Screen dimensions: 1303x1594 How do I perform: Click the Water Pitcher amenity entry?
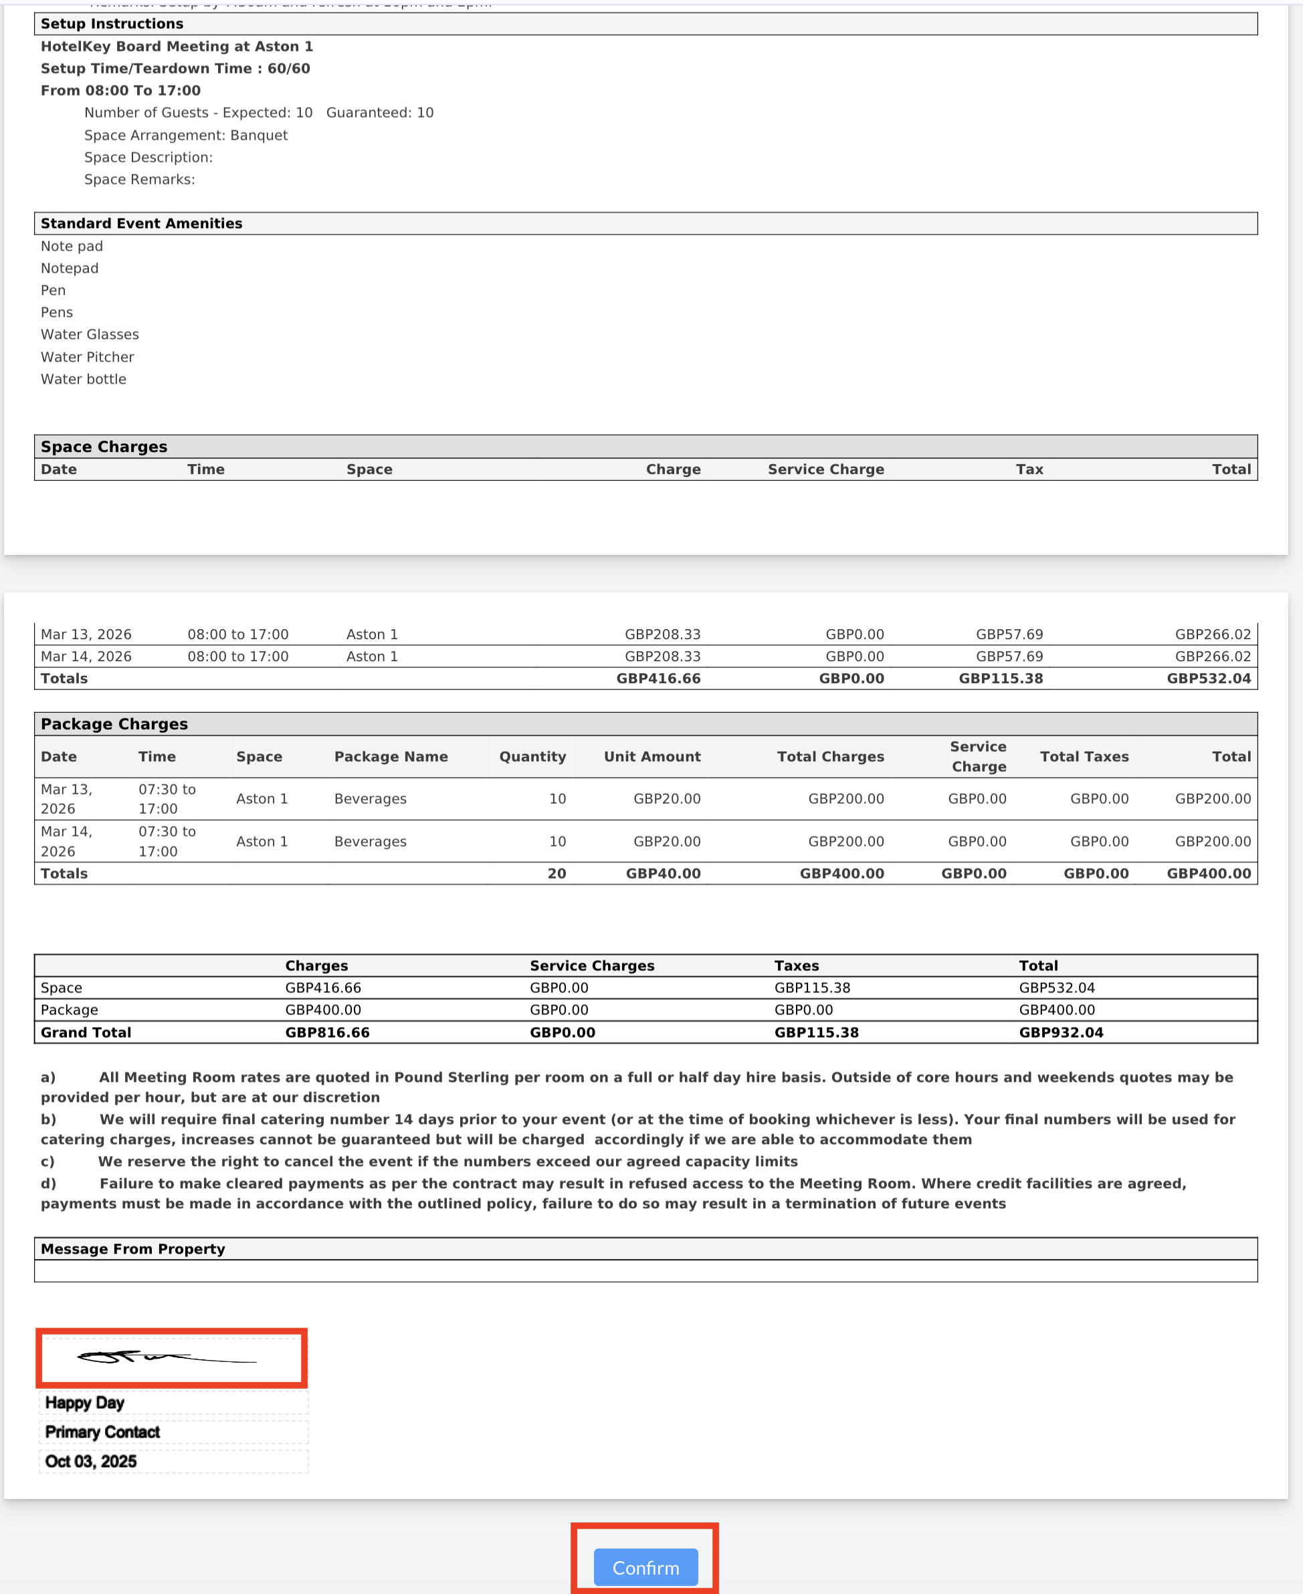[x=87, y=357]
